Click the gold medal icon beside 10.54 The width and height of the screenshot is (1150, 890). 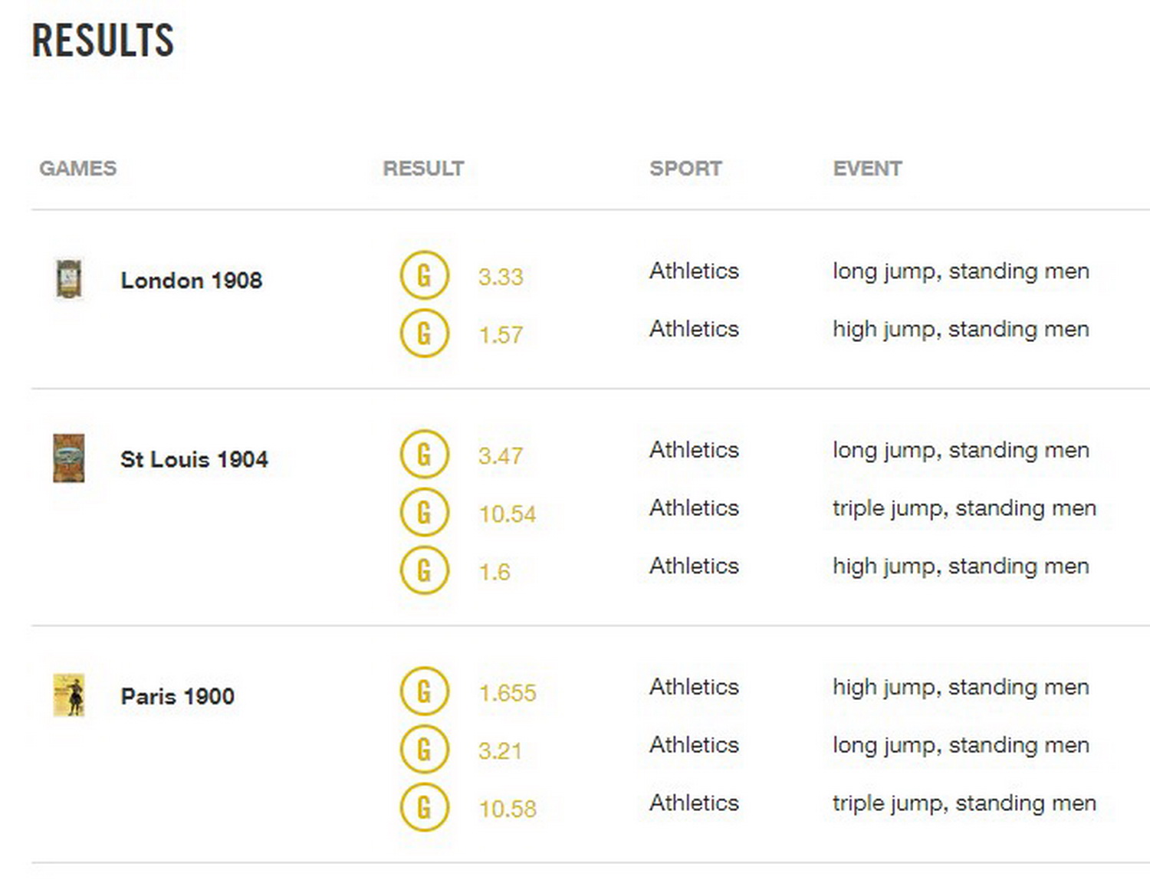424,513
